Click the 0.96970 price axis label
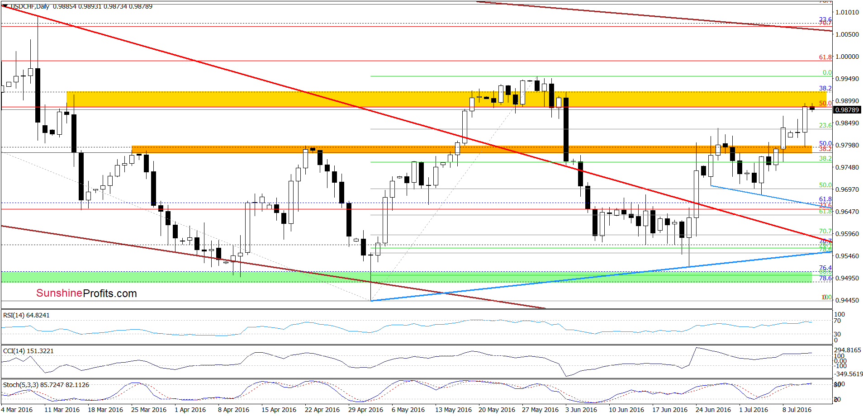Viewport: 863px width, 416px height. point(847,189)
